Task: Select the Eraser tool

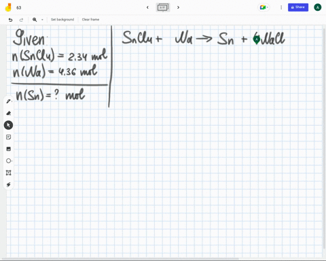Action: coord(9,113)
